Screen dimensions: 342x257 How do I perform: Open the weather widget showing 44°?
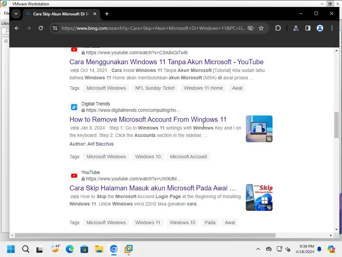coord(55,249)
